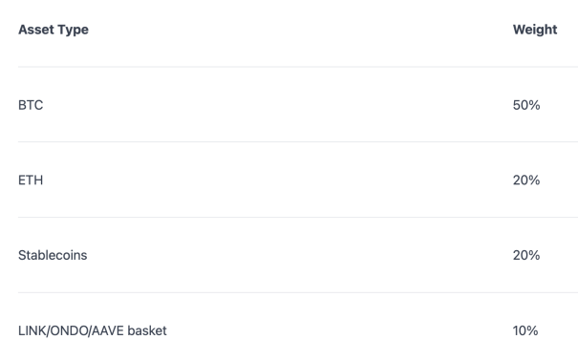Image resolution: width=578 pixels, height=361 pixels.
Task: Click the word Asset in header
Action: 35,30
